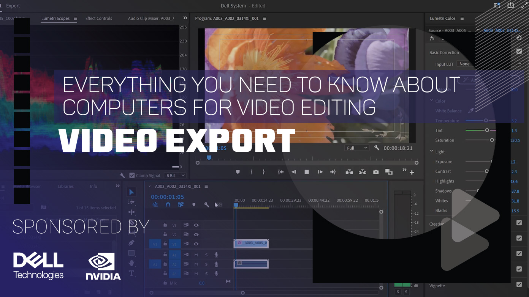The width and height of the screenshot is (529, 297).
Task: Open the Full playback resolution dropdown
Action: (356, 148)
